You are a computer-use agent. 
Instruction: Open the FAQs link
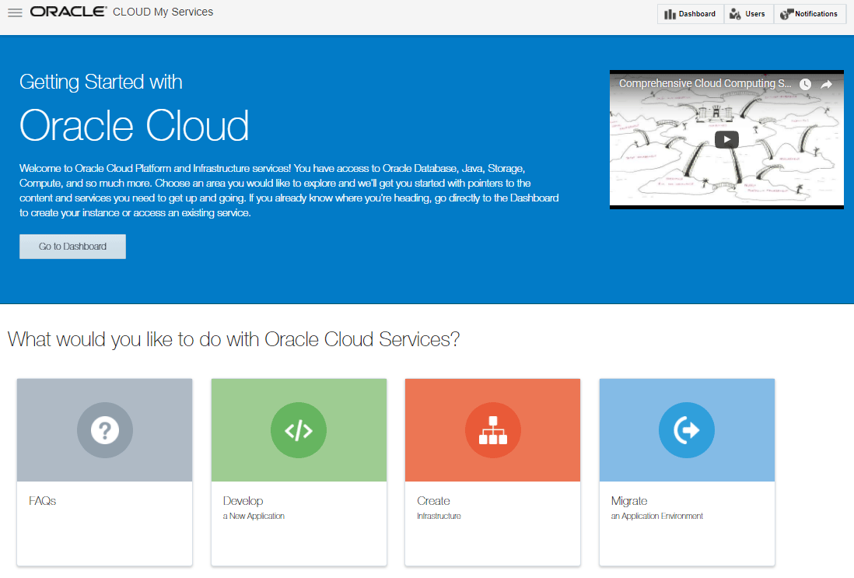pos(42,500)
